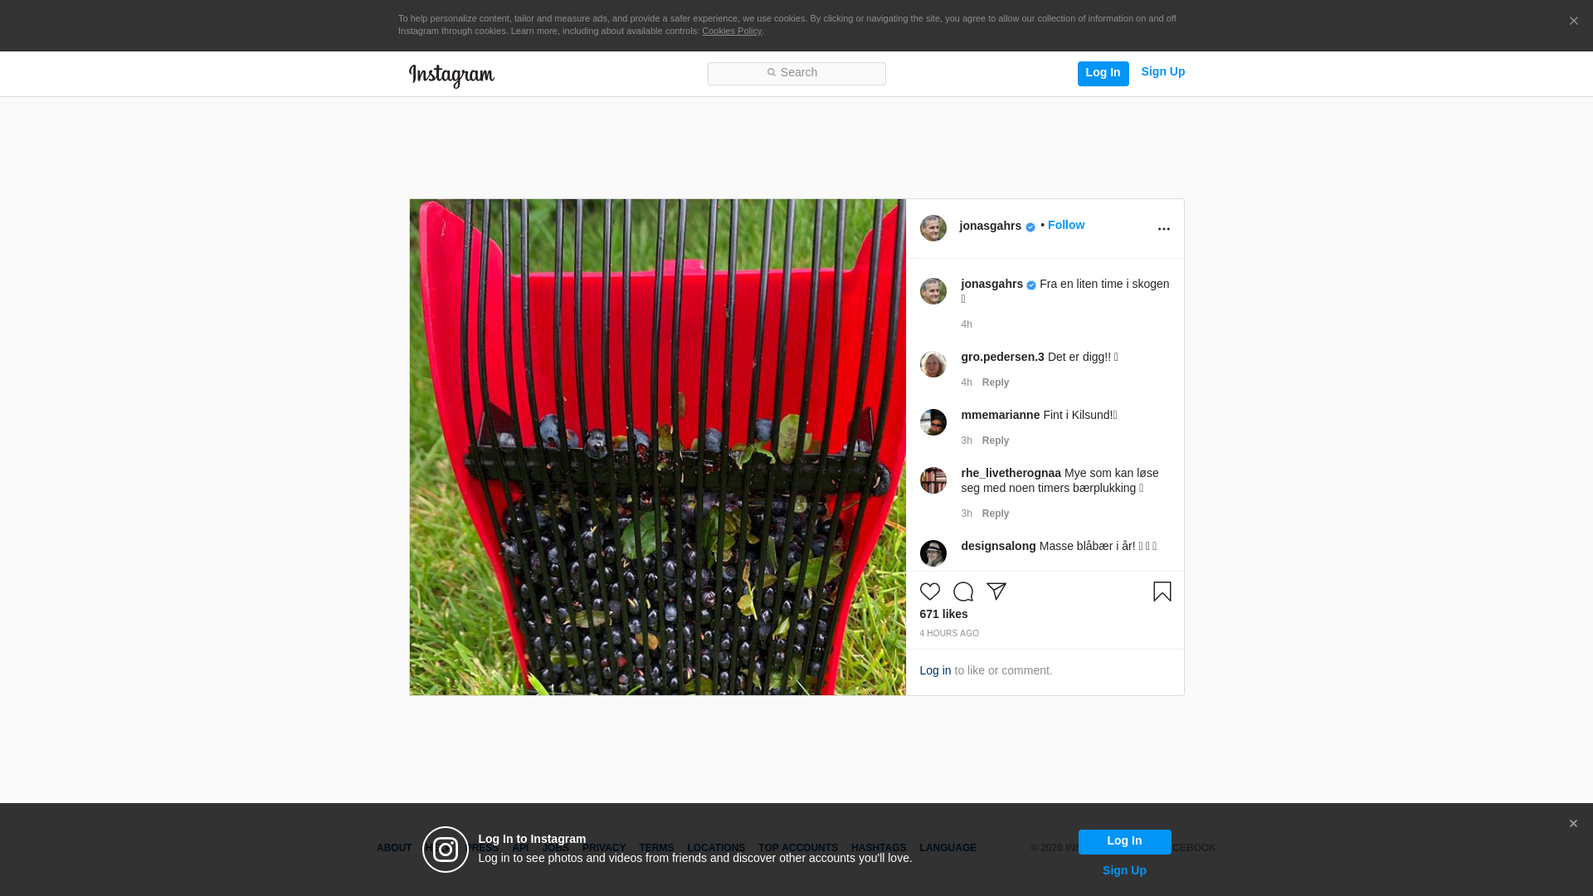Open rhe_livetherognaa profile picture

[x=933, y=480]
